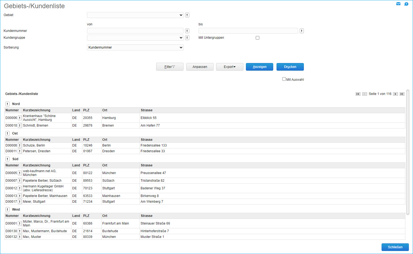Expand the Kundengruppe dropdown
This screenshot has height=254, width=413.
(x=135, y=38)
